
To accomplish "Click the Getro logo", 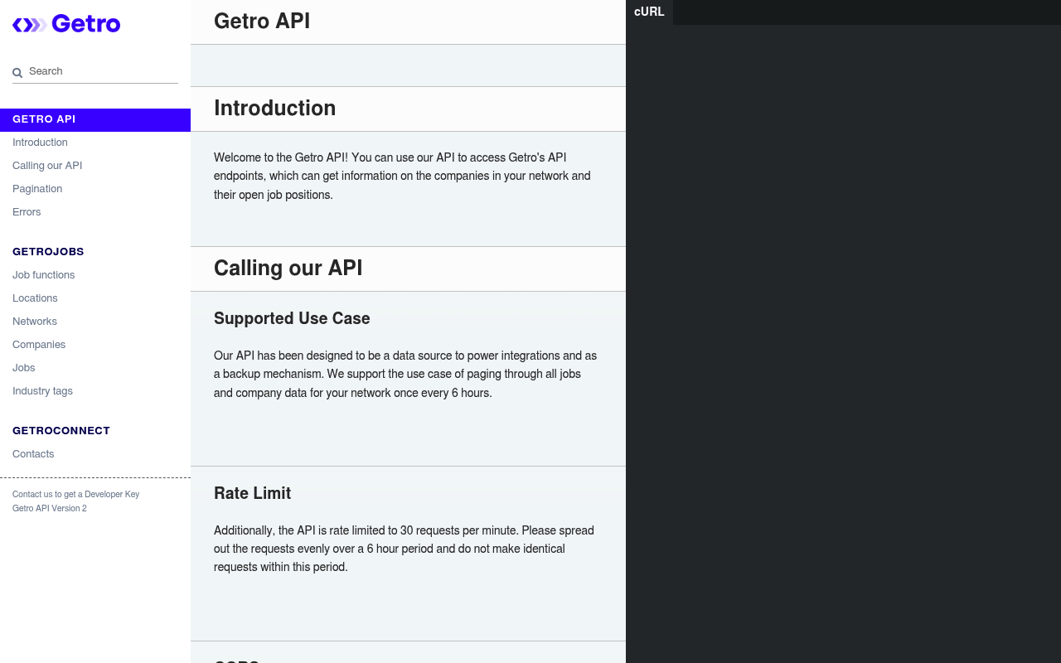I will (x=66, y=24).
